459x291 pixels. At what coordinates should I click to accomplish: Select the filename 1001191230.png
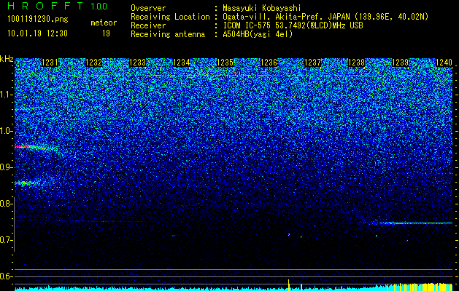tap(38, 20)
